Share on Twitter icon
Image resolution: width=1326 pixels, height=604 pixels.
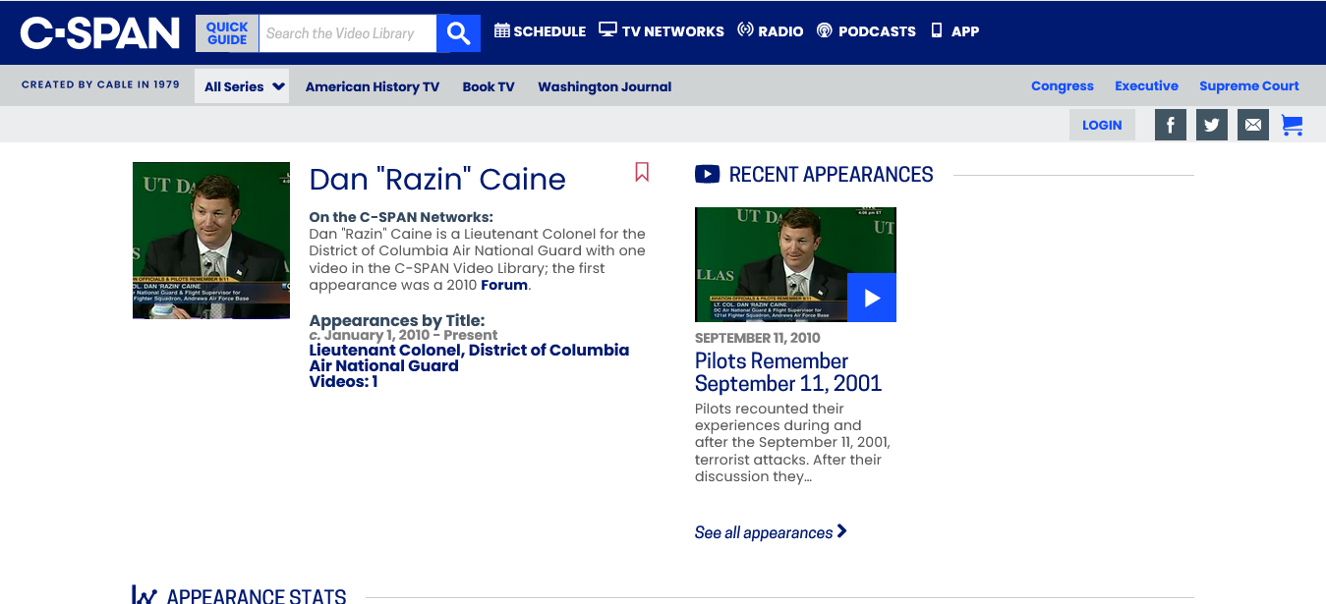(1212, 125)
